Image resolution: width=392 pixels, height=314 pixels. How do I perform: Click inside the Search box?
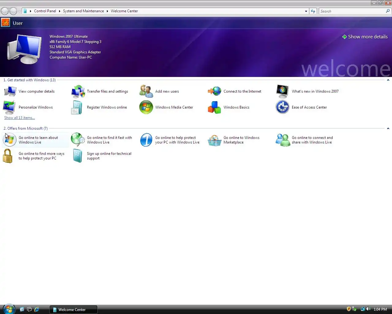point(352,11)
